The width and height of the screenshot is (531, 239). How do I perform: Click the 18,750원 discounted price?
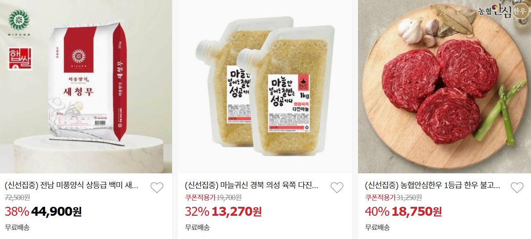[x=417, y=212]
